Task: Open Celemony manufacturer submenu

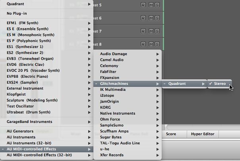Action: coord(128,66)
